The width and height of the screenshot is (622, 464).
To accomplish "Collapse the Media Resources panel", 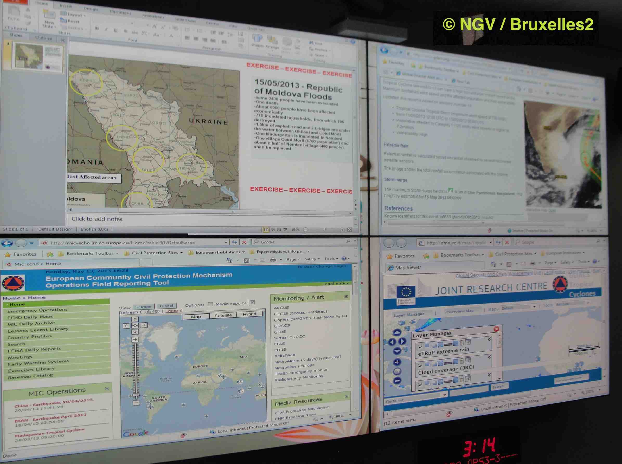I will [347, 397].
